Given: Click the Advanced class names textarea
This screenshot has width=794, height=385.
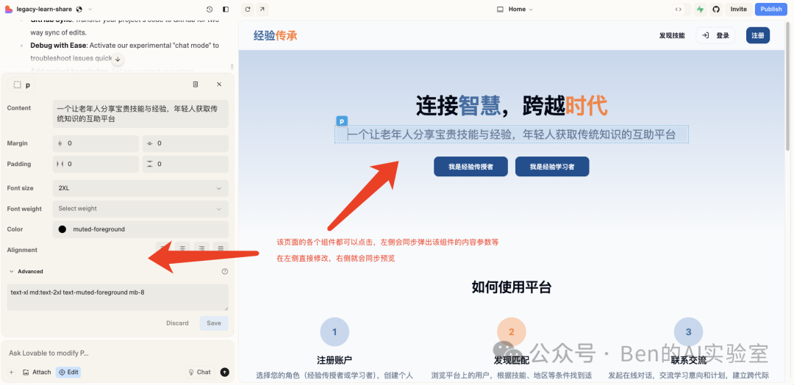Looking at the screenshot, I should tap(118, 298).
